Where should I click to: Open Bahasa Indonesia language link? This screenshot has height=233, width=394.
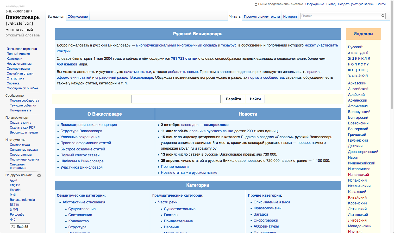22,200
